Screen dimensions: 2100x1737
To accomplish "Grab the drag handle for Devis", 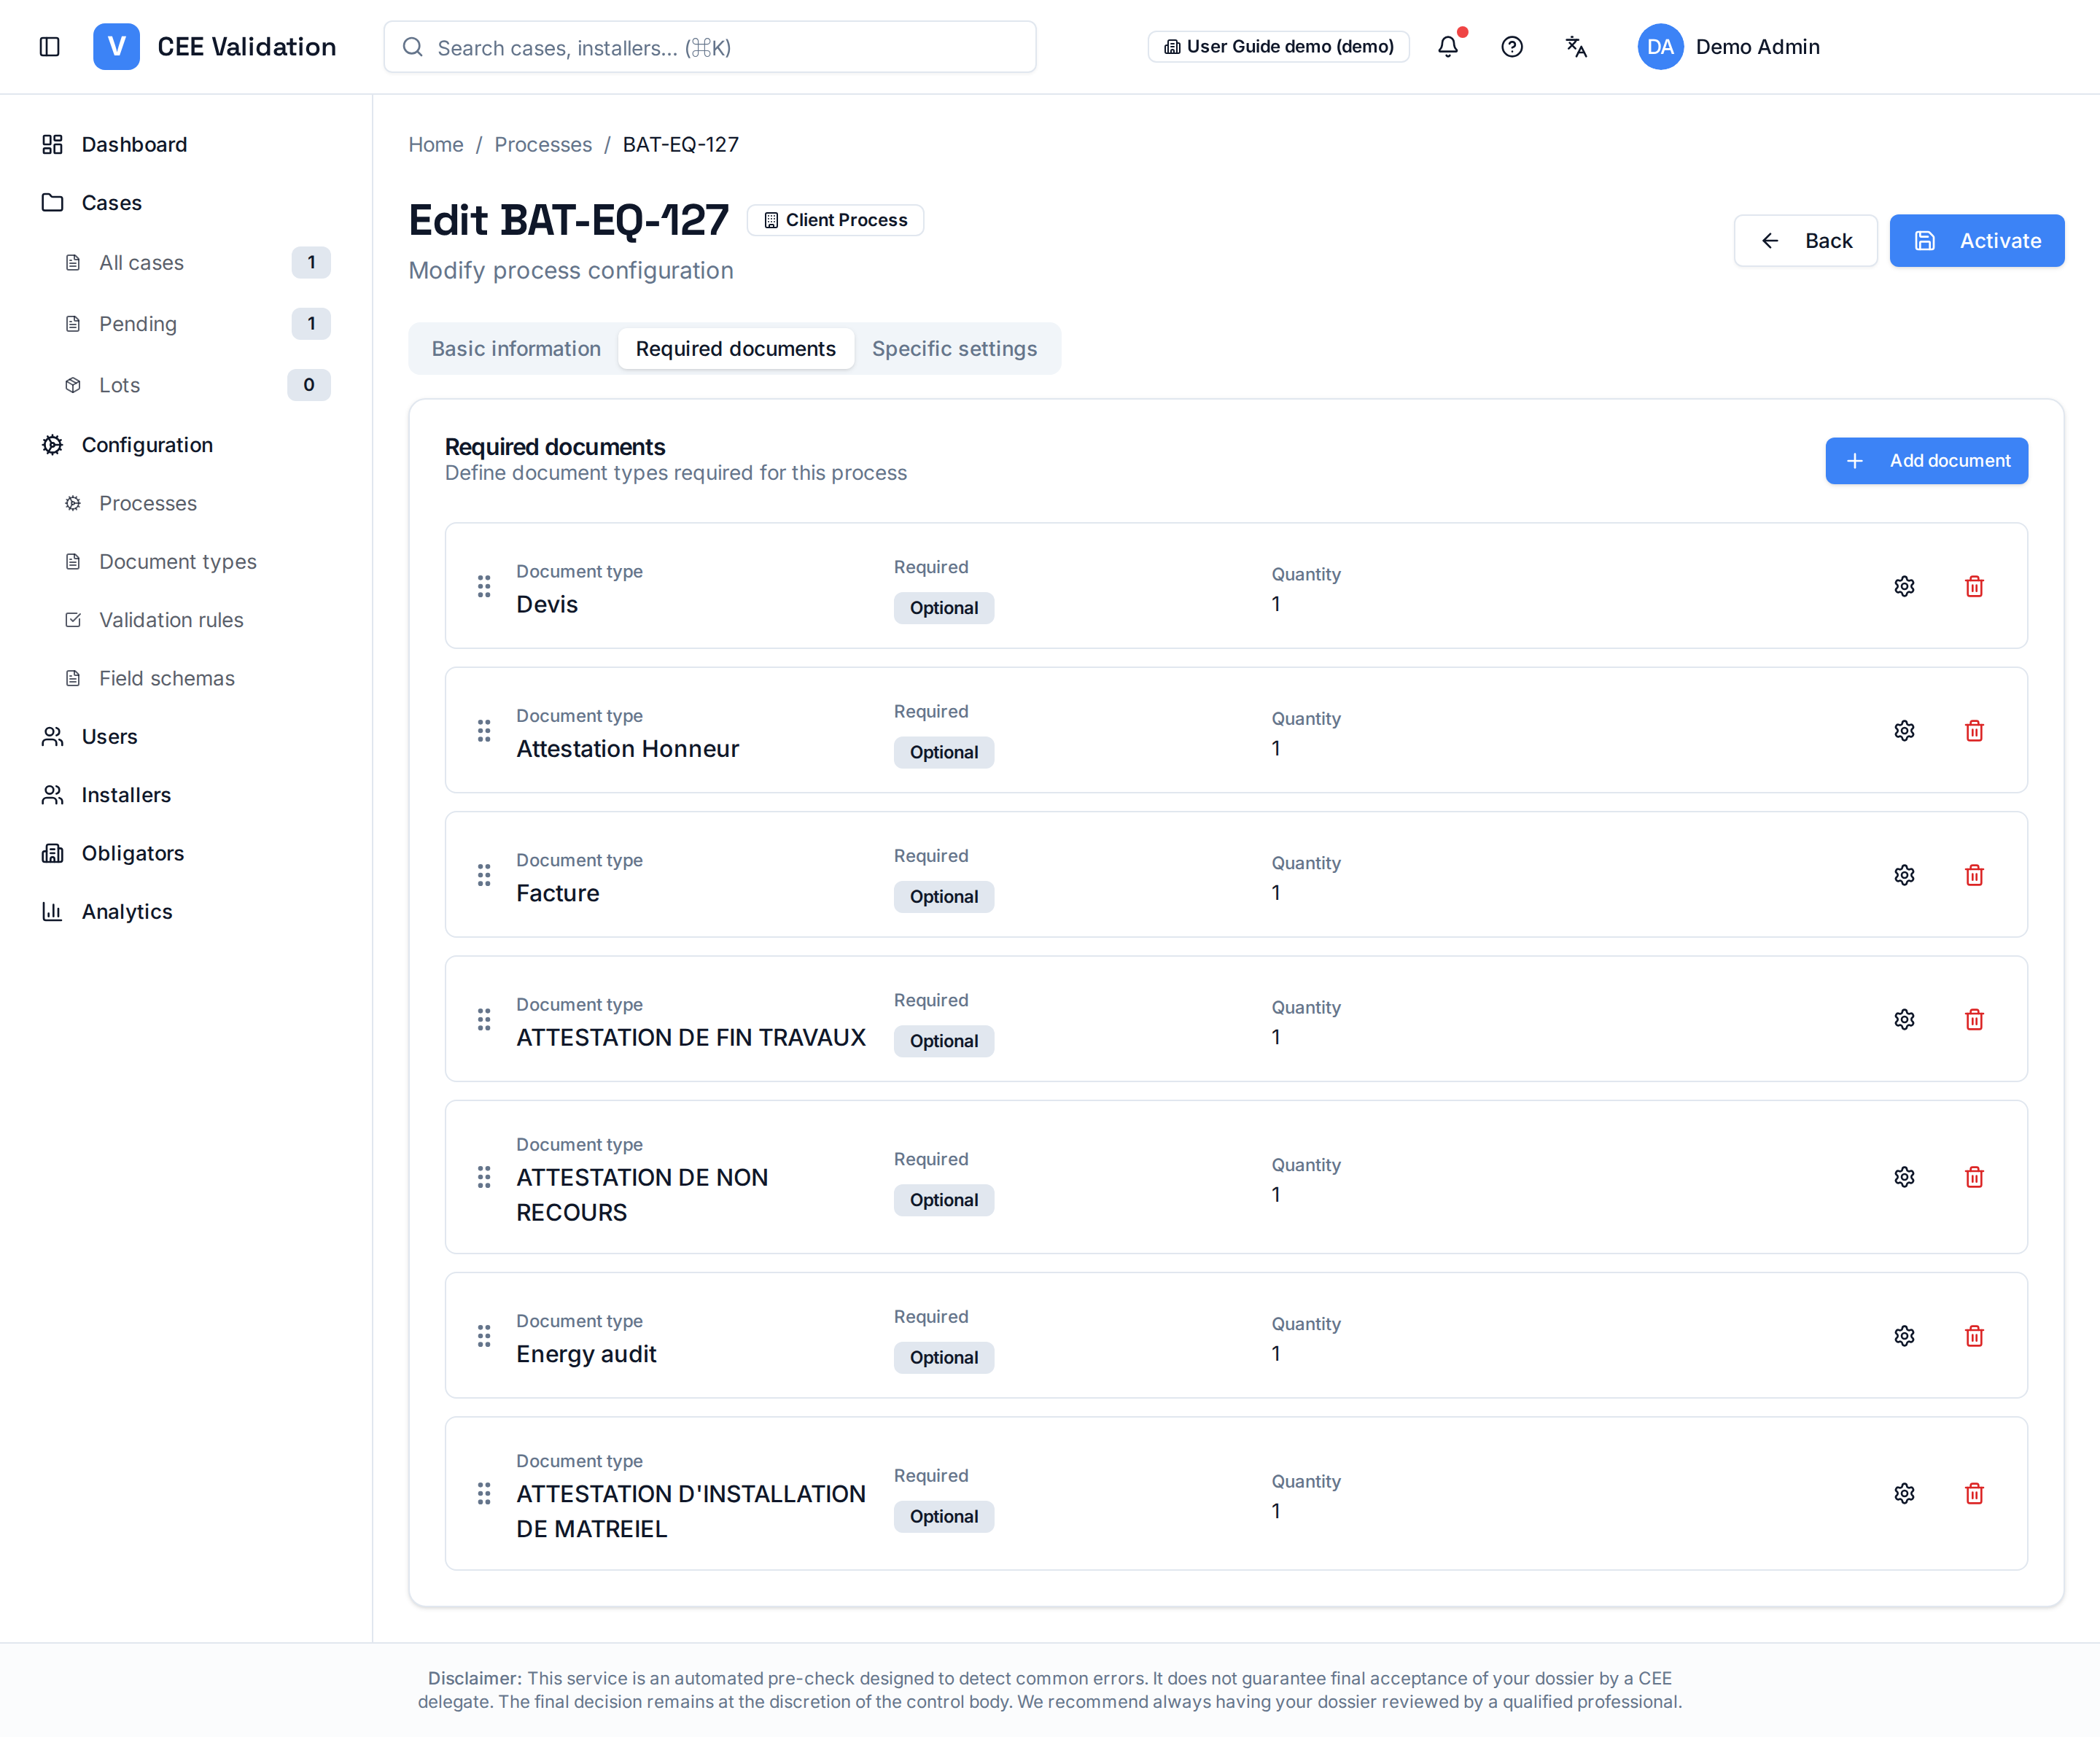I will tap(484, 586).
